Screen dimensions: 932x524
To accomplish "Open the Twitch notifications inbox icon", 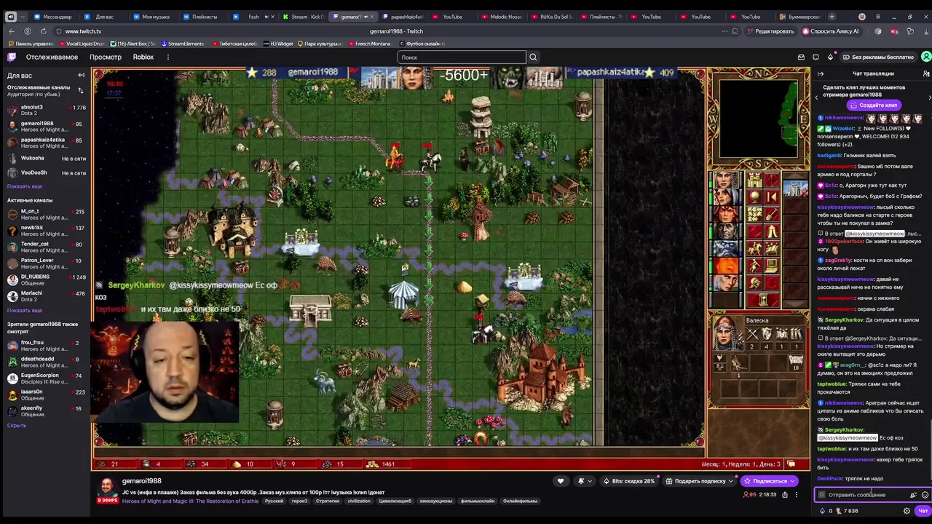I will [x=801, y=57].
